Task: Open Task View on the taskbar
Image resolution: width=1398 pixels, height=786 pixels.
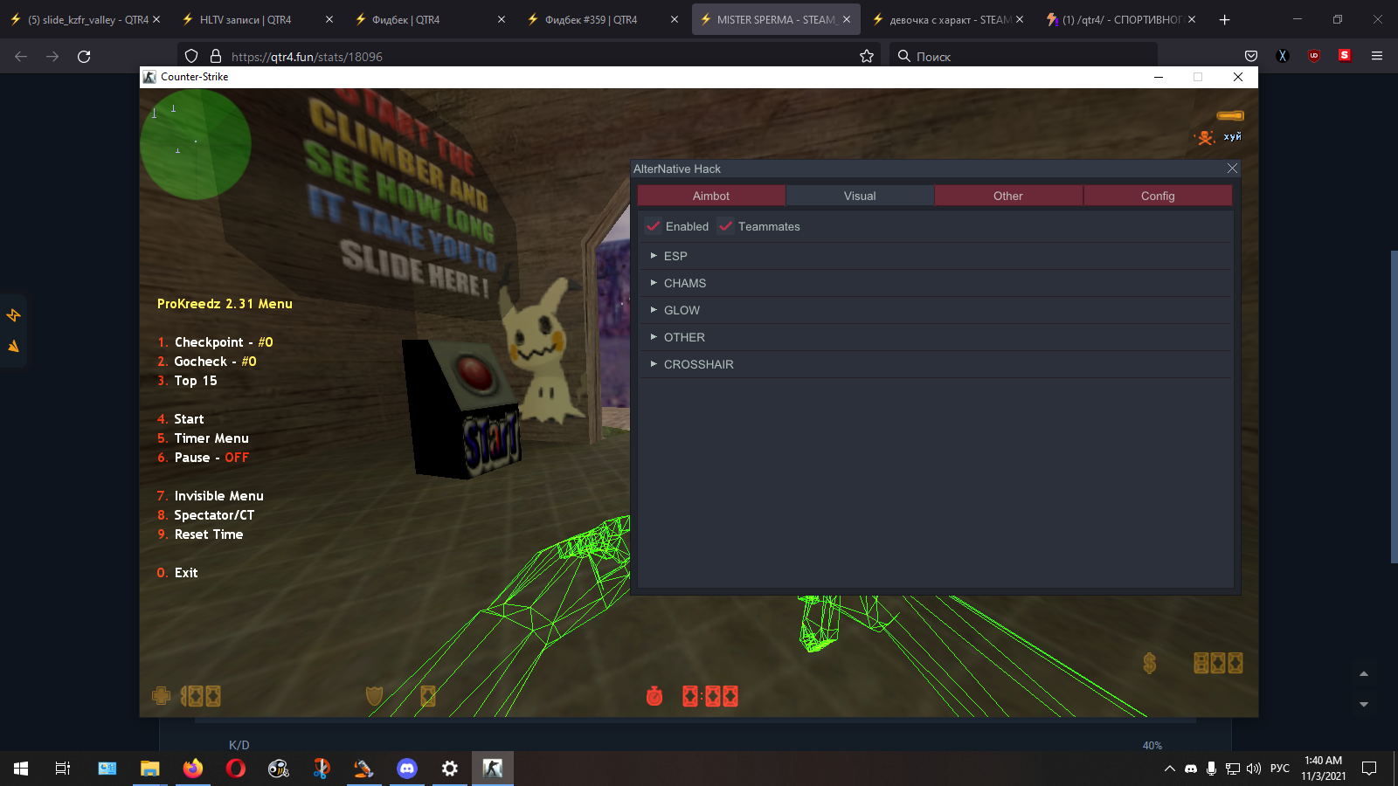Action: [x=63, y=769]
